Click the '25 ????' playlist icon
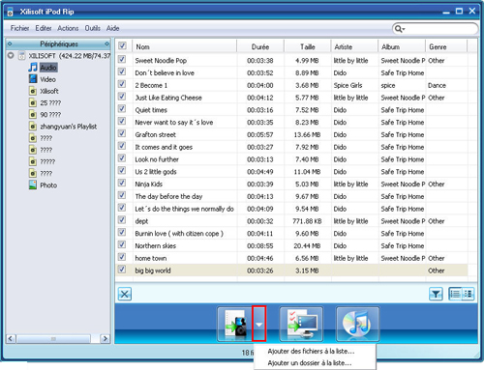The width and height of the screenshot is (484, 370). coord(33,102)
